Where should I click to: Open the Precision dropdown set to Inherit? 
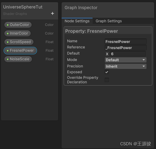(x=126, y=66)
